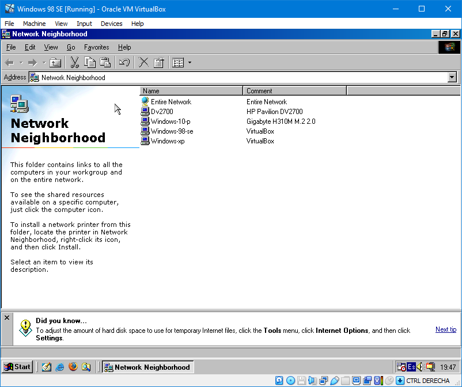Screen dimensions: 462x387
Task: Launch Internet Explorer from Quick Launch
Action: coord(59,367)
